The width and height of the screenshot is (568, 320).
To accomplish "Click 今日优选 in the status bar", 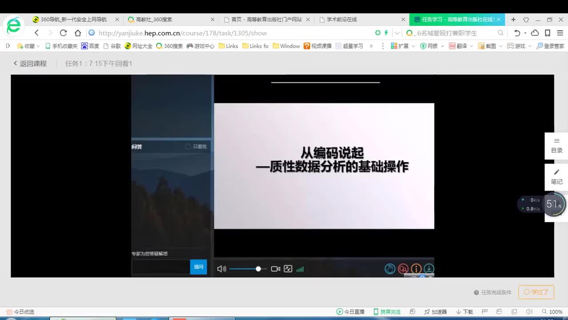I will [x=20, y=312].
